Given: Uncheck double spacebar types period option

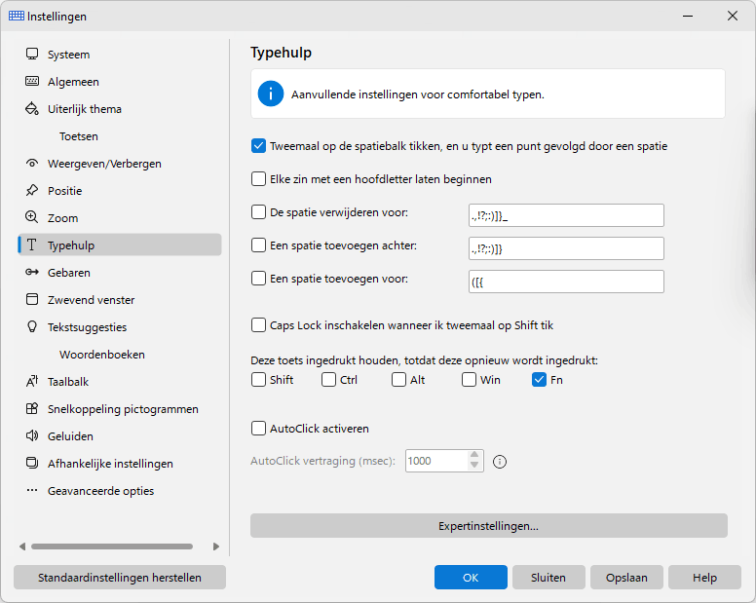Looking at the screenshot, I should 258,146.
